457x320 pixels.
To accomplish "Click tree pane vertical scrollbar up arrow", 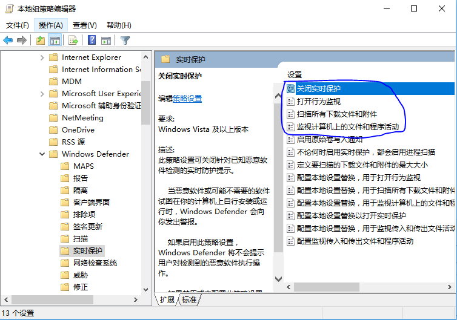I will (x=145, y=57).
